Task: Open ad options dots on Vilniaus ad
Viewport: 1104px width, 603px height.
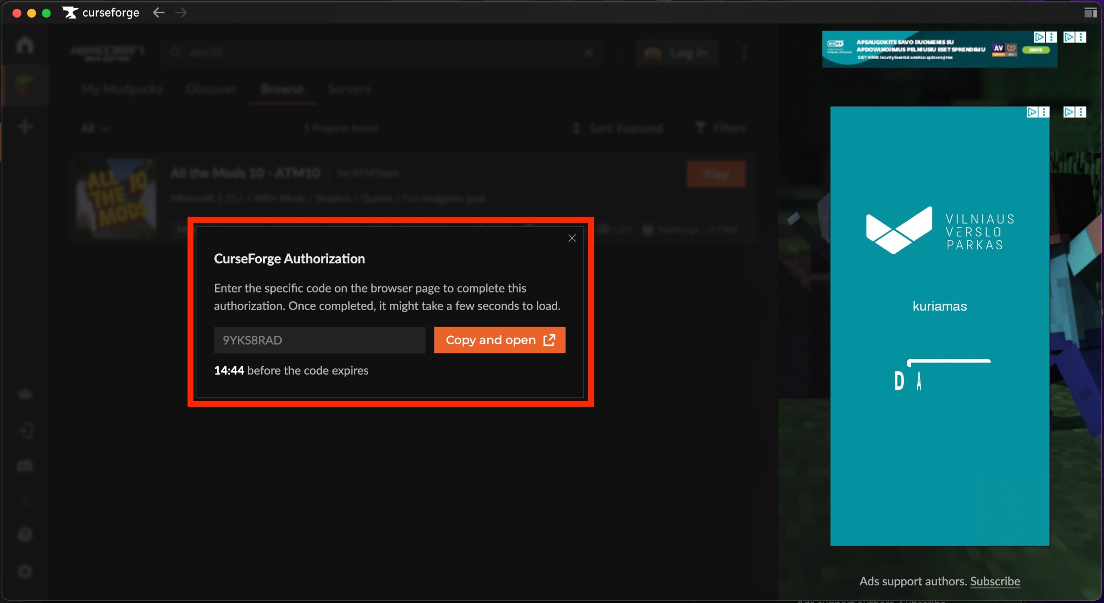Action: (x=1044, y=112)
